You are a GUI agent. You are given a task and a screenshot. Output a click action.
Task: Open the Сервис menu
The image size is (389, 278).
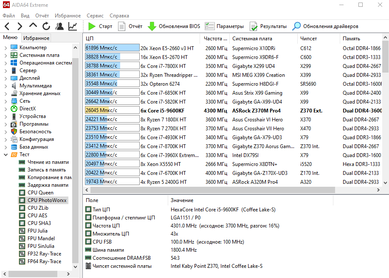(95, 16)
